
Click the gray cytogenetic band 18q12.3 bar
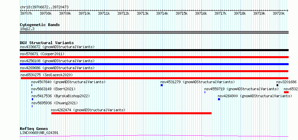click(x=154, y=32)
